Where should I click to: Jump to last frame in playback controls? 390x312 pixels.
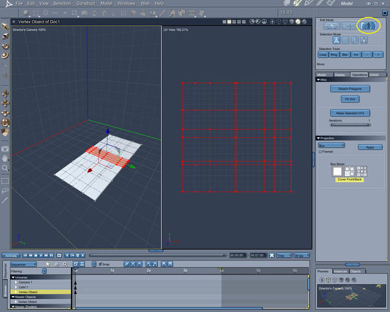coord(51,255)
